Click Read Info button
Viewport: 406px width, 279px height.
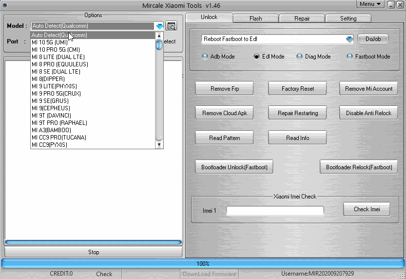297,138
